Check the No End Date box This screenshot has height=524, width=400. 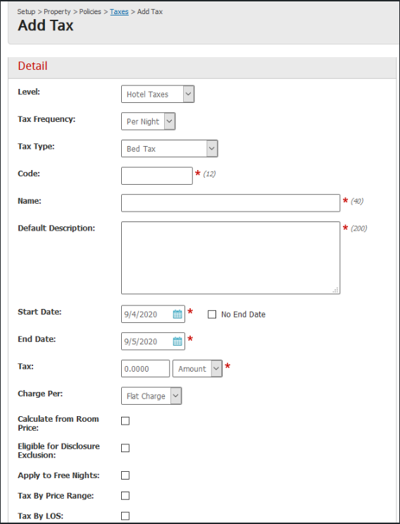click(x=212, y=315)
